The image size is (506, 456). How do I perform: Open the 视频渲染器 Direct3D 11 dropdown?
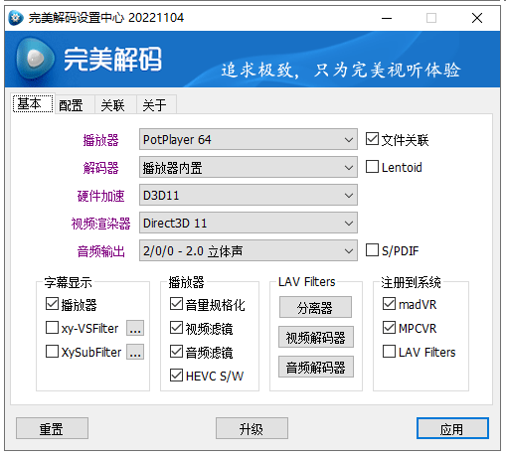[x=249, y=223]
